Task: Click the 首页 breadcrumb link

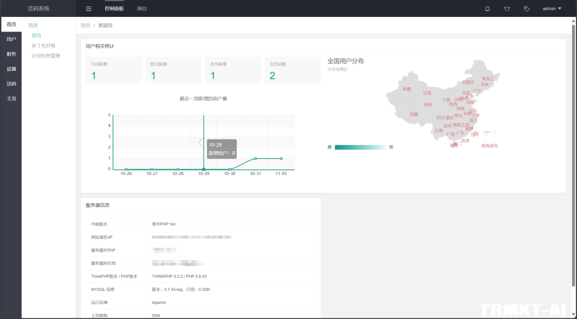Action: (x=85, y=25)
